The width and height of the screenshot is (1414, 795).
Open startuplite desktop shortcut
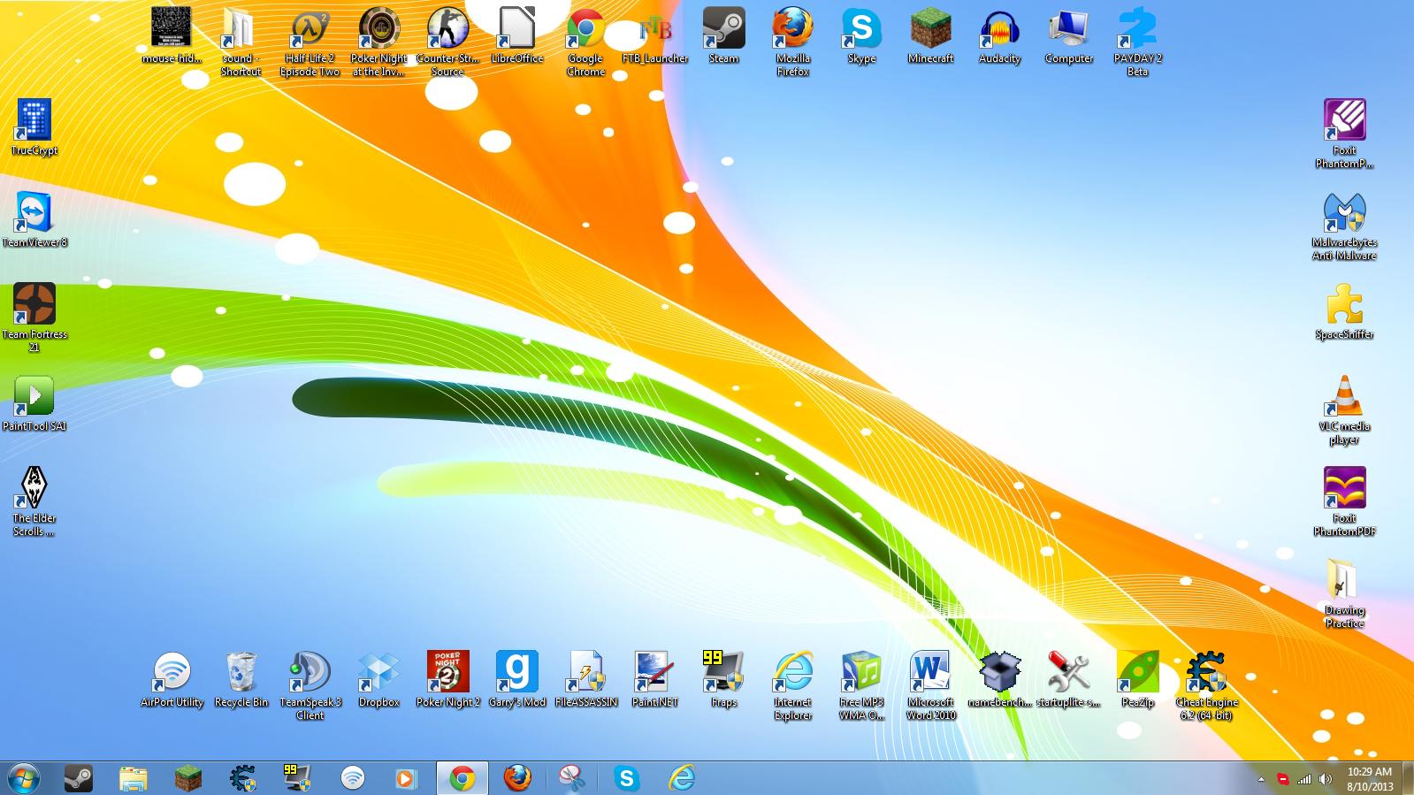[x=1068, y=680]
